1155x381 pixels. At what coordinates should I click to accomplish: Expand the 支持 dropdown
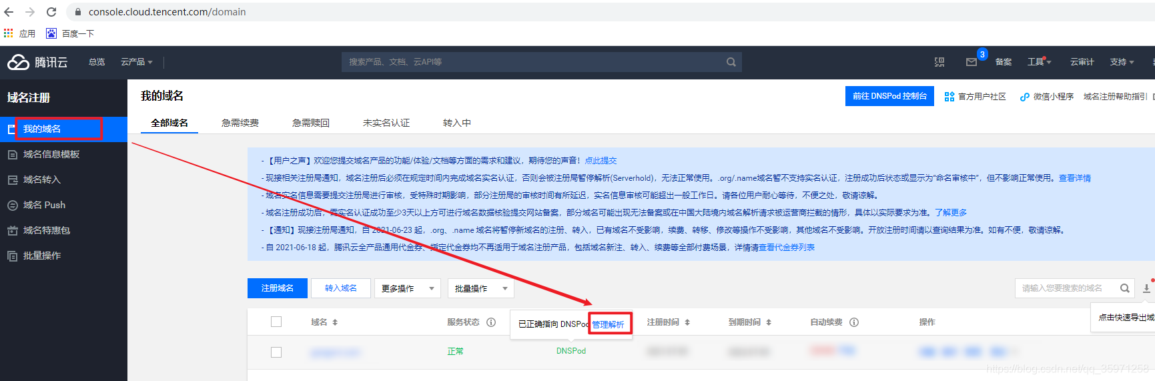1122,62
